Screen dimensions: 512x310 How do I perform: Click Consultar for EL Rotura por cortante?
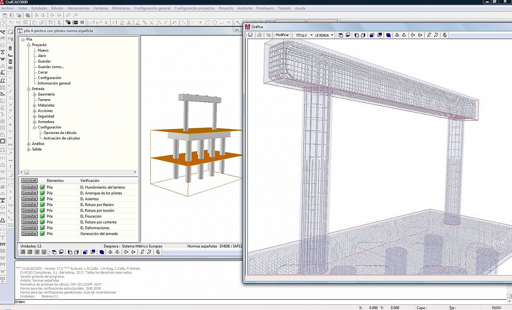click(x=29, y=222)
